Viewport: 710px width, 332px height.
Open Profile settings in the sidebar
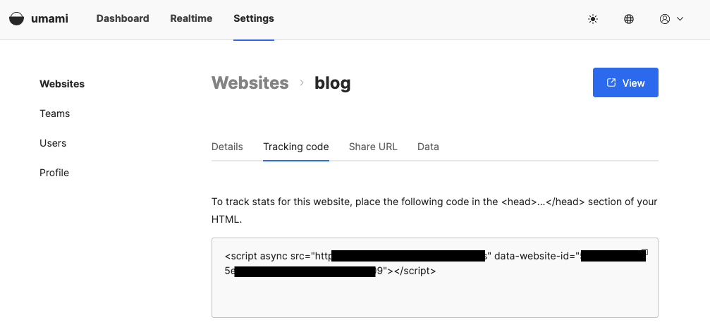coord(54,173)
